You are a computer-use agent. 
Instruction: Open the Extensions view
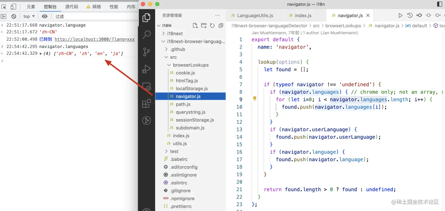pos(147,103)
